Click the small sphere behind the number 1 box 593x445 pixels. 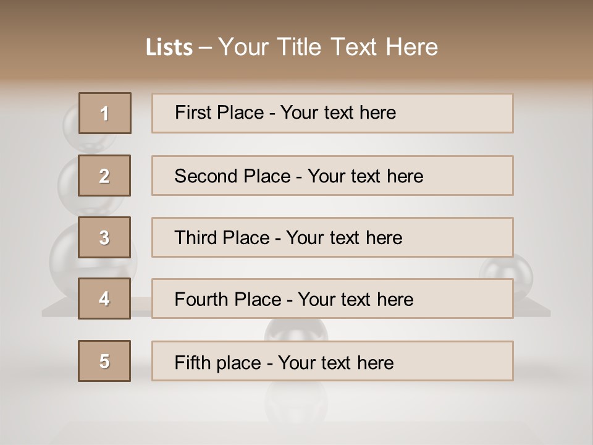click(70, 120)
